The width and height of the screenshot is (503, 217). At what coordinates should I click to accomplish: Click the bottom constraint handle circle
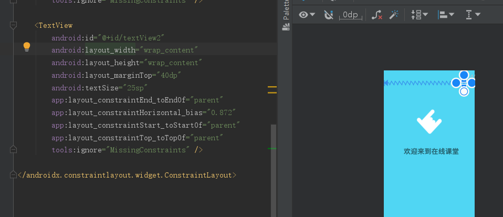point(464,92)
